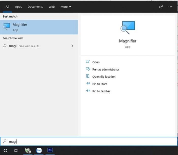Select the Magnifier best match result
The height and width of the screenshot is (155, 178).
point(39,27)
